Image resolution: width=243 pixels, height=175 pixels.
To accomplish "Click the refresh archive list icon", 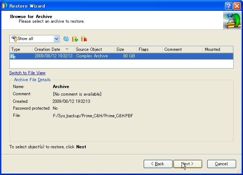I will click(x=66, y=39).
